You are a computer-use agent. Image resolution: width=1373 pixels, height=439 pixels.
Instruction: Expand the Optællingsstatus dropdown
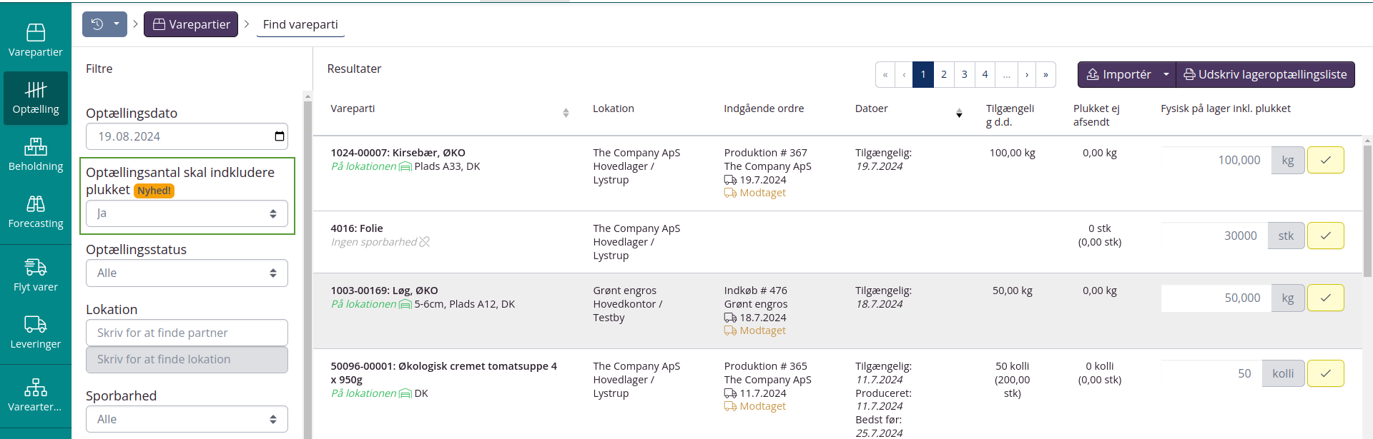187,273
